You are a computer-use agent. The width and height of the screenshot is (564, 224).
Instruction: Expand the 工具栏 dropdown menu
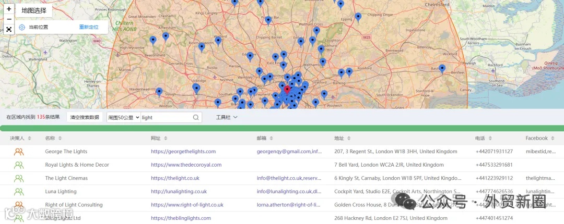227,117
